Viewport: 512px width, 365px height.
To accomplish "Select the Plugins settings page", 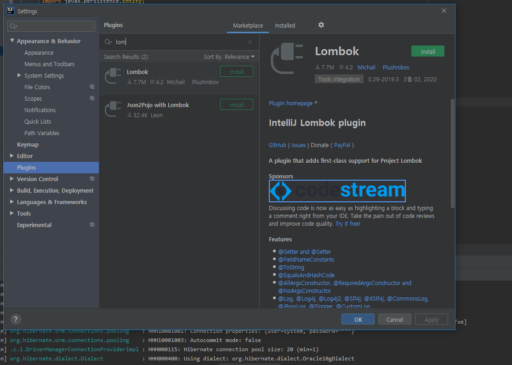I will coord(51,167).
